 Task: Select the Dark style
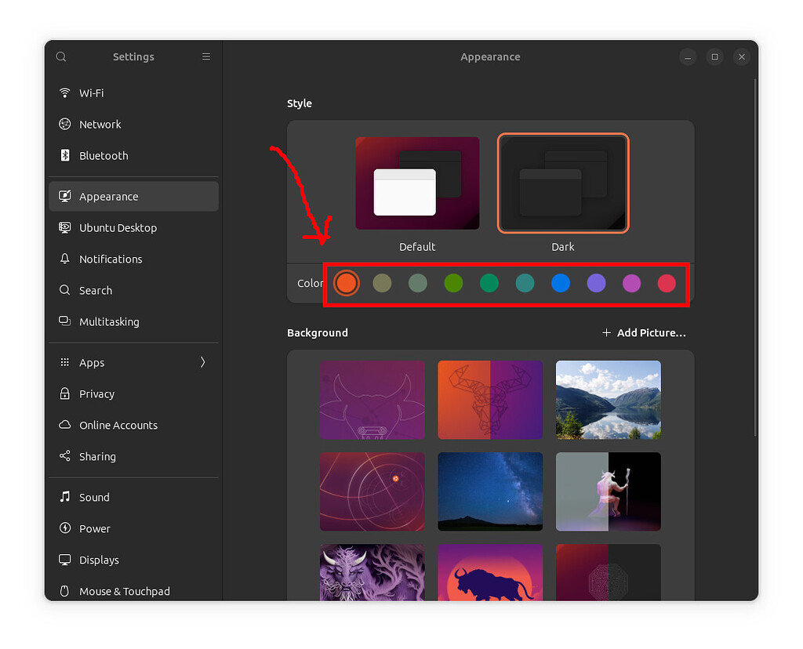[562, 183]
